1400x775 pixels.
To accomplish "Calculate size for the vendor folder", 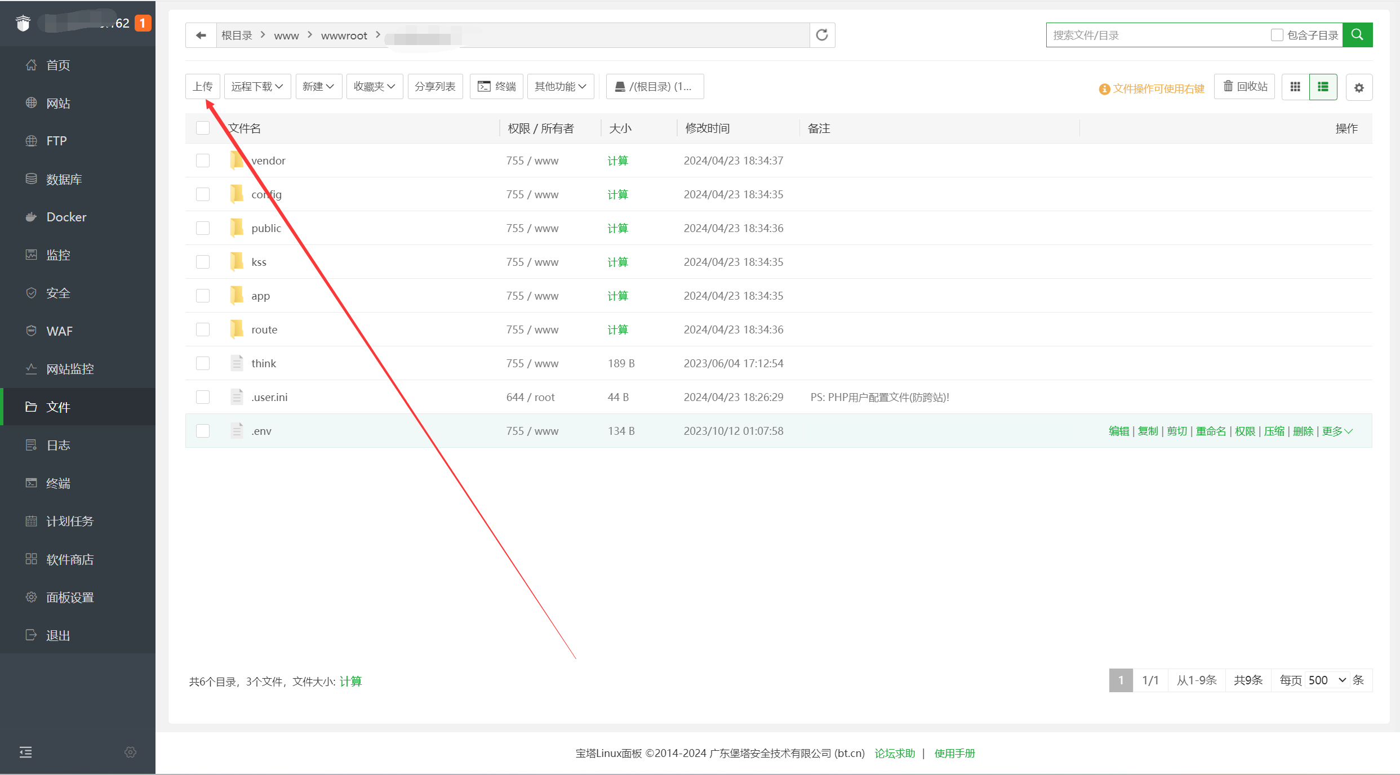I will [617, 161].
